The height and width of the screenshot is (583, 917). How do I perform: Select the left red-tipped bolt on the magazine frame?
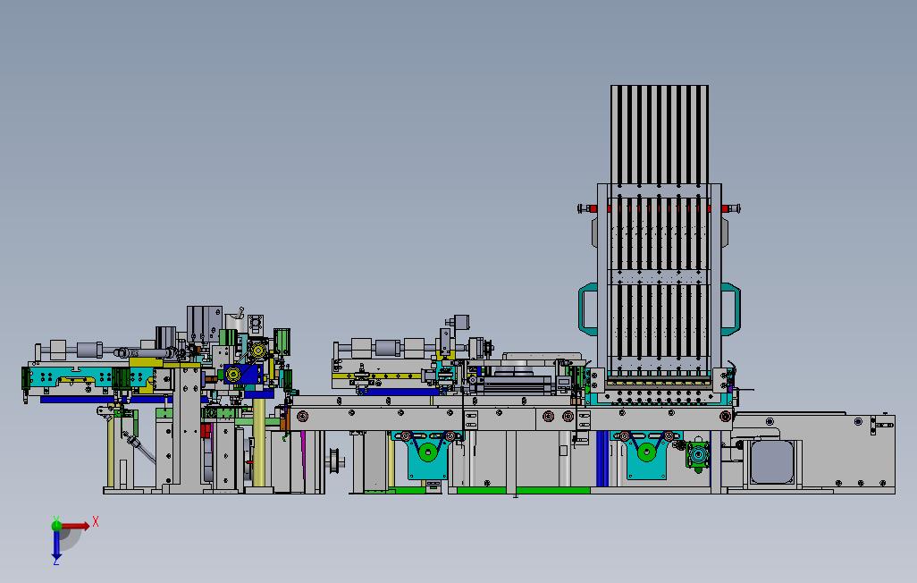[x=587, y=208]
